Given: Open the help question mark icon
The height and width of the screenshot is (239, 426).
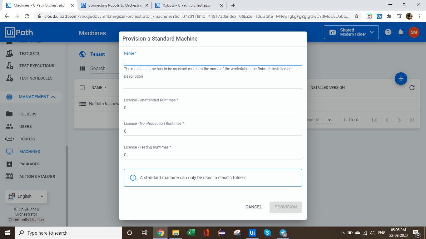Looking at the screenshot, I should coord(388,32).
